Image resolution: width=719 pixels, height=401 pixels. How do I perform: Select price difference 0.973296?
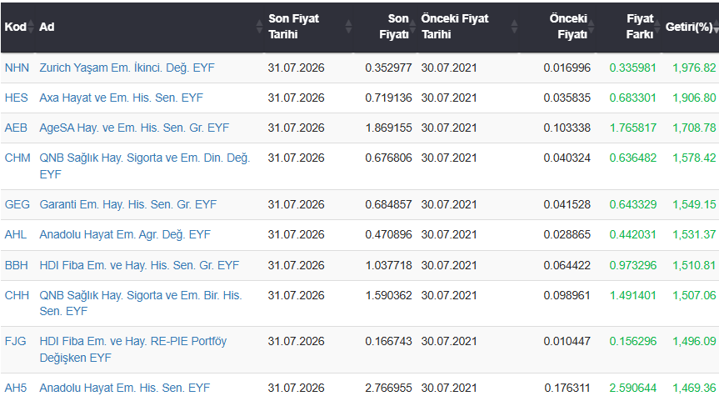633,265
